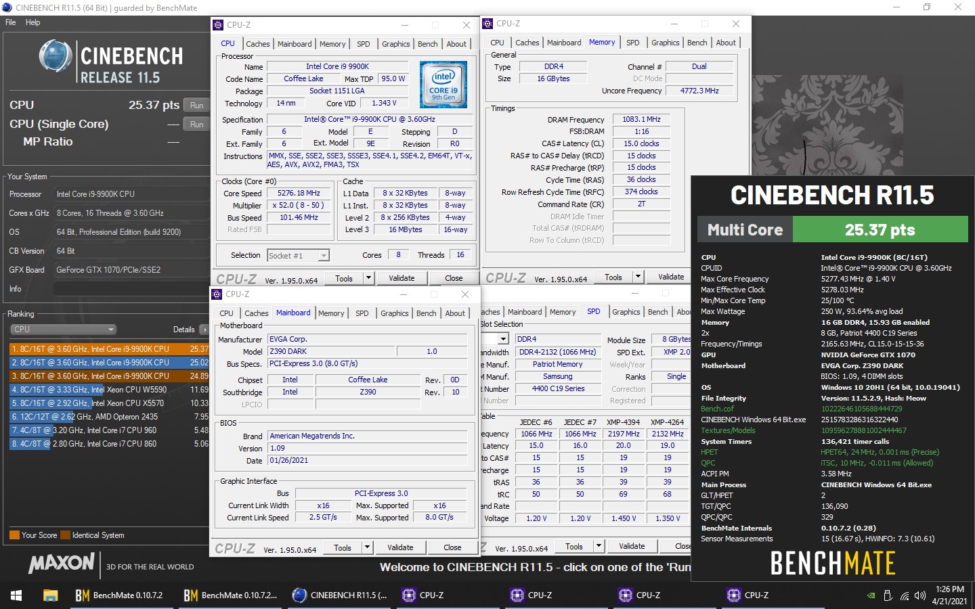Screen dimensions: 975x609
Task: Click Validate in the CPU-Z Processor window
Action: pos(402,278)
